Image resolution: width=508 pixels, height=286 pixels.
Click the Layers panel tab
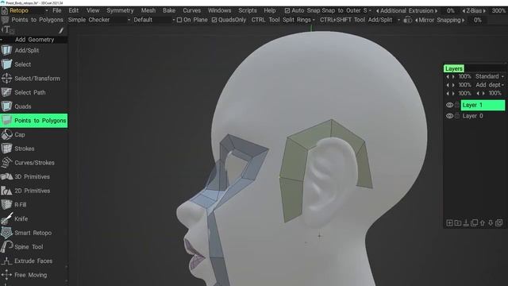point(453,68)
